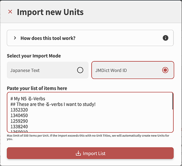
Task: Click the "Max limit of 500 items" helper text
Action: 88,137
